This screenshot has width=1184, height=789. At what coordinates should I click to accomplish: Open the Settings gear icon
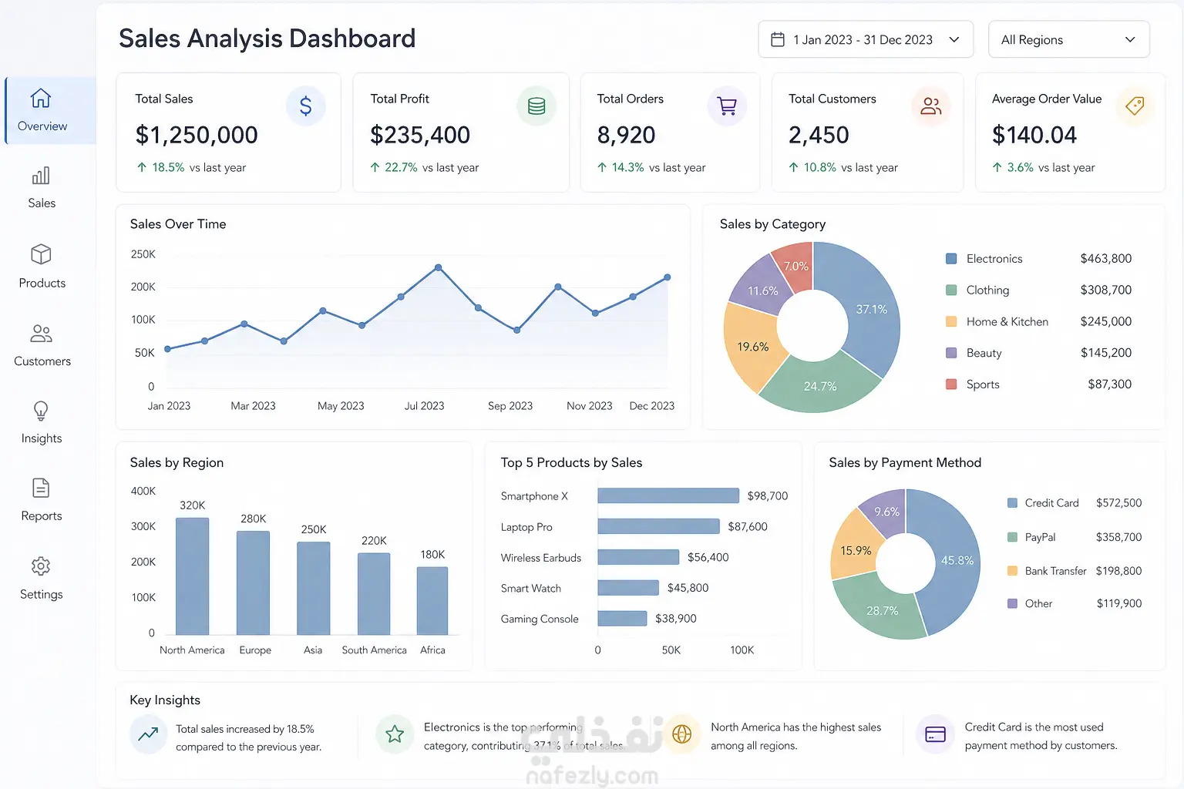point(41,566)
